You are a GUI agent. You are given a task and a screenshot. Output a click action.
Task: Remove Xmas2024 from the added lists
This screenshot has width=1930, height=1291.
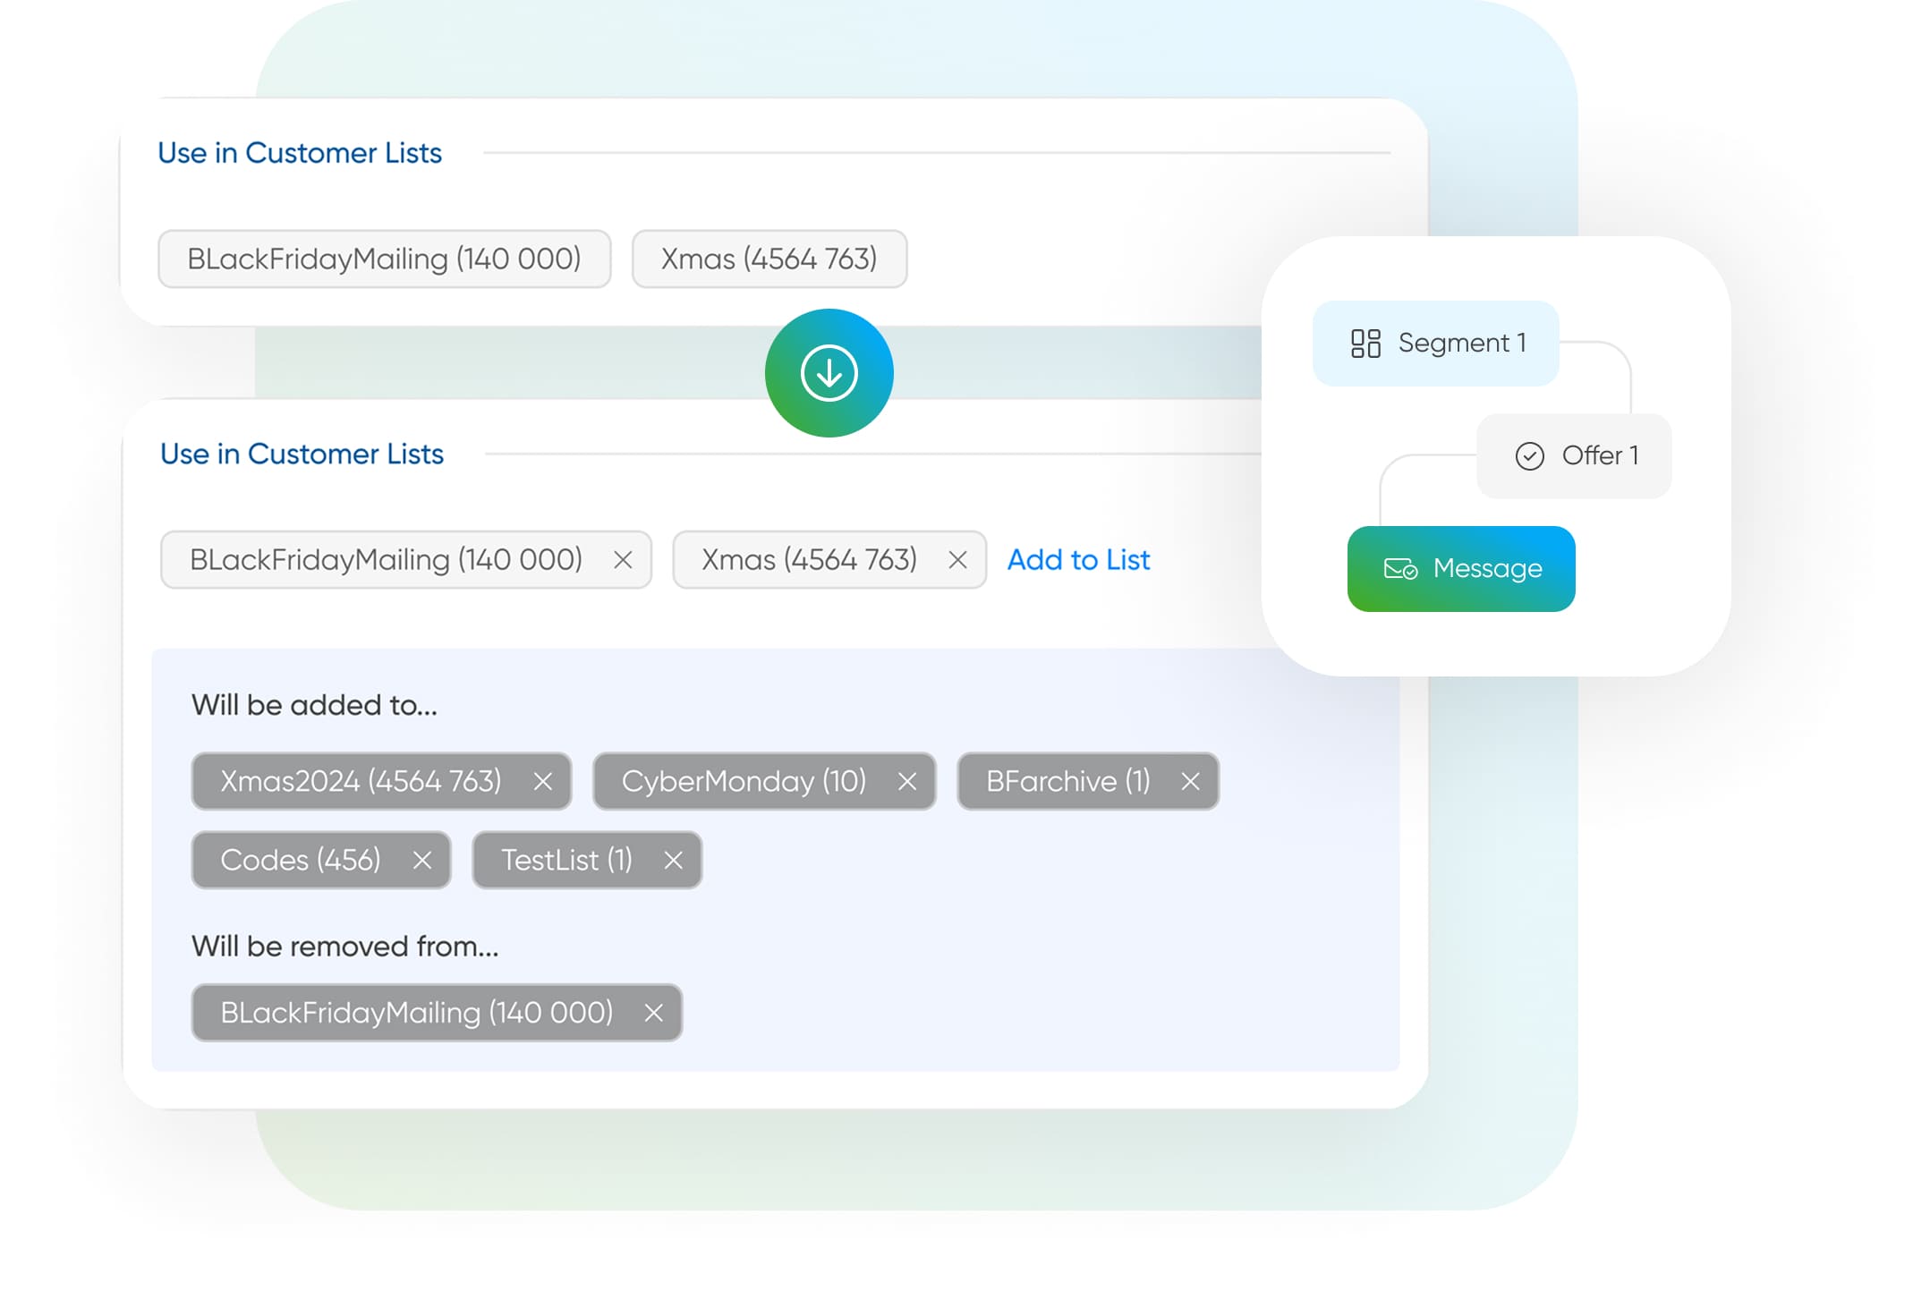(x=542, y=782)
